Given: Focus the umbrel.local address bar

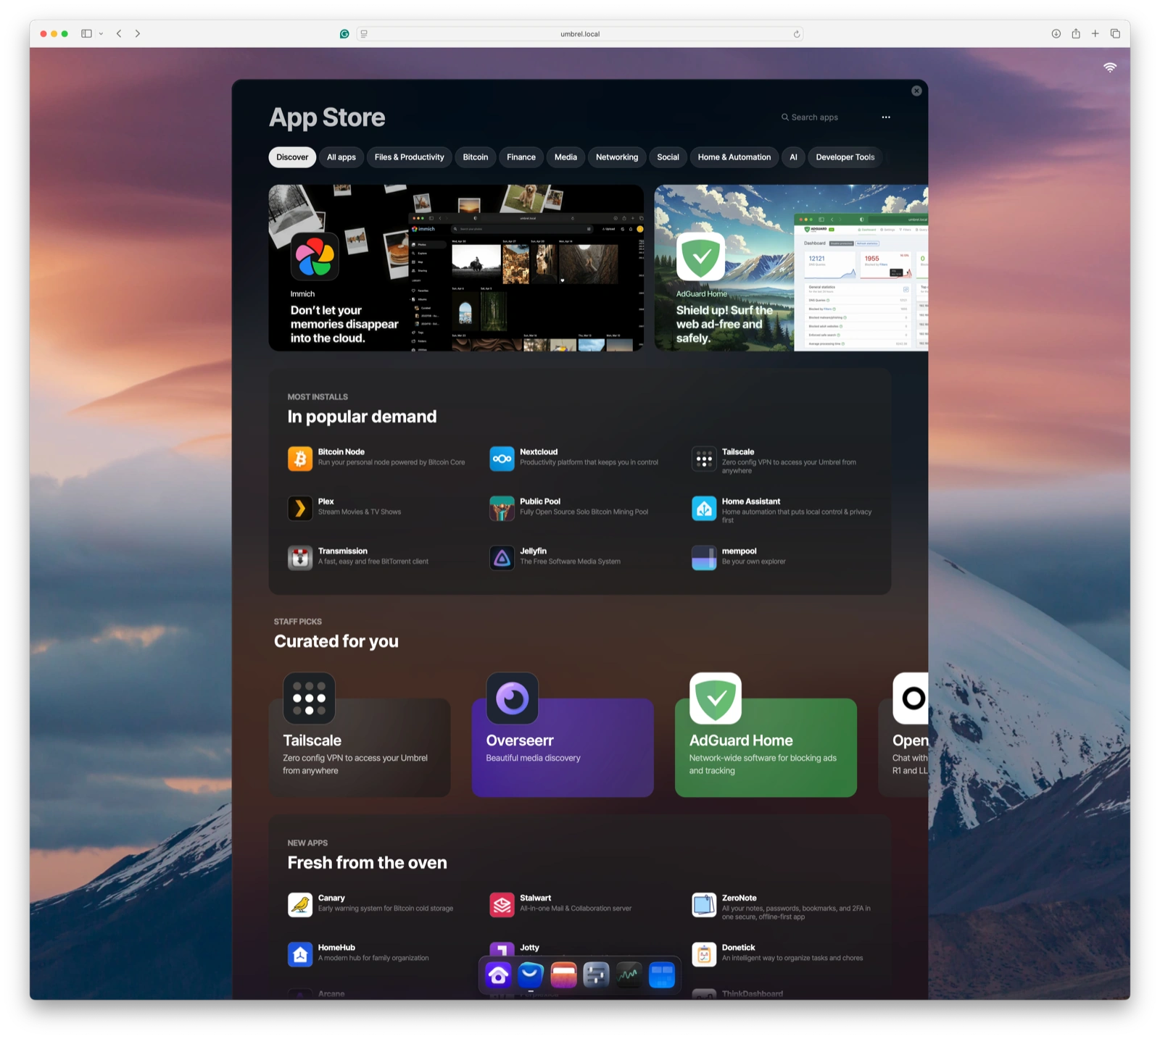Looking at the screenshot, I should (x=580, y=34).
